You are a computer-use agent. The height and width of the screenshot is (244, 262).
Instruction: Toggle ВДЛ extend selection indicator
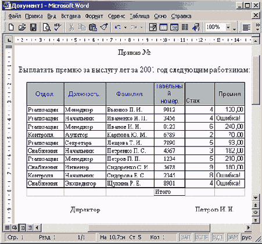pos(217,237)
